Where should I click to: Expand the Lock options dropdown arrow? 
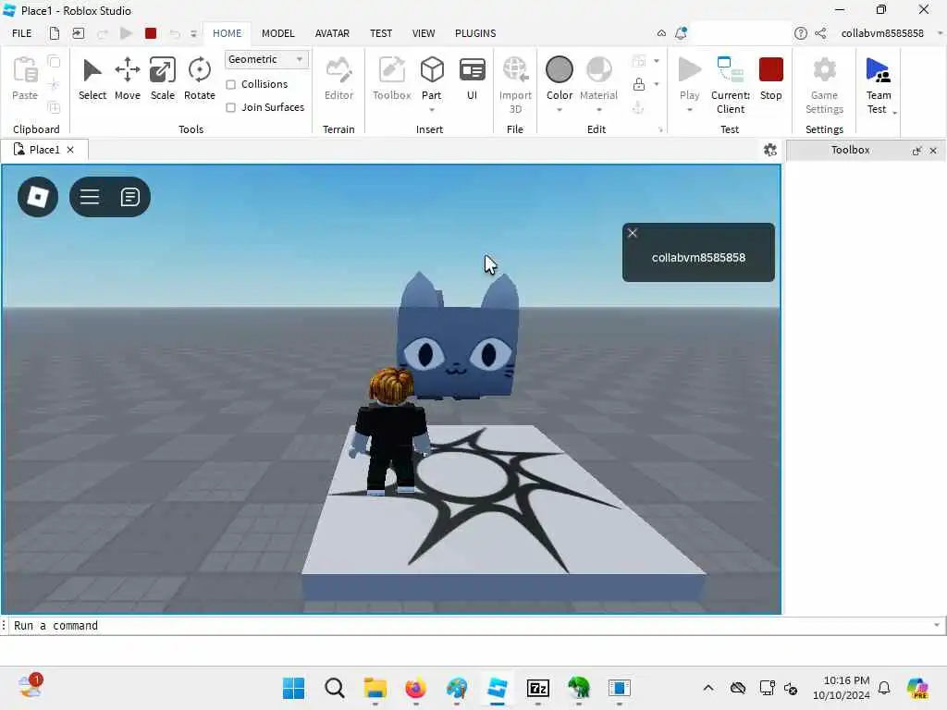click(x=657, y=84)
